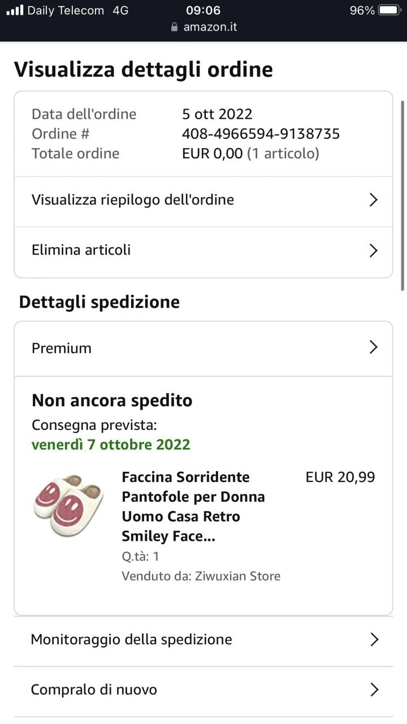407x724 pixels.
Task: Tap the lock icon beside amazon.it
Action: click(x=174, y=27)
